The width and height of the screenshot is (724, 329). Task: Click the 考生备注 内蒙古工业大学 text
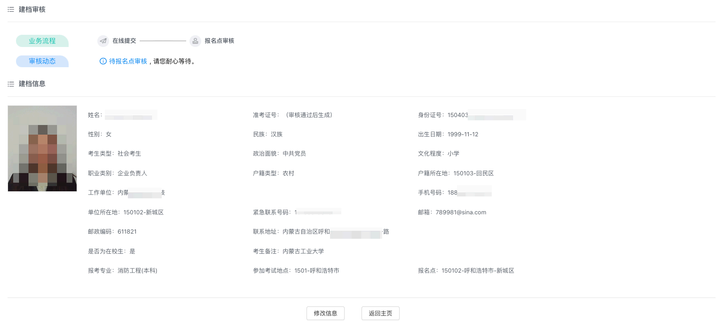(x=303, y=251)
